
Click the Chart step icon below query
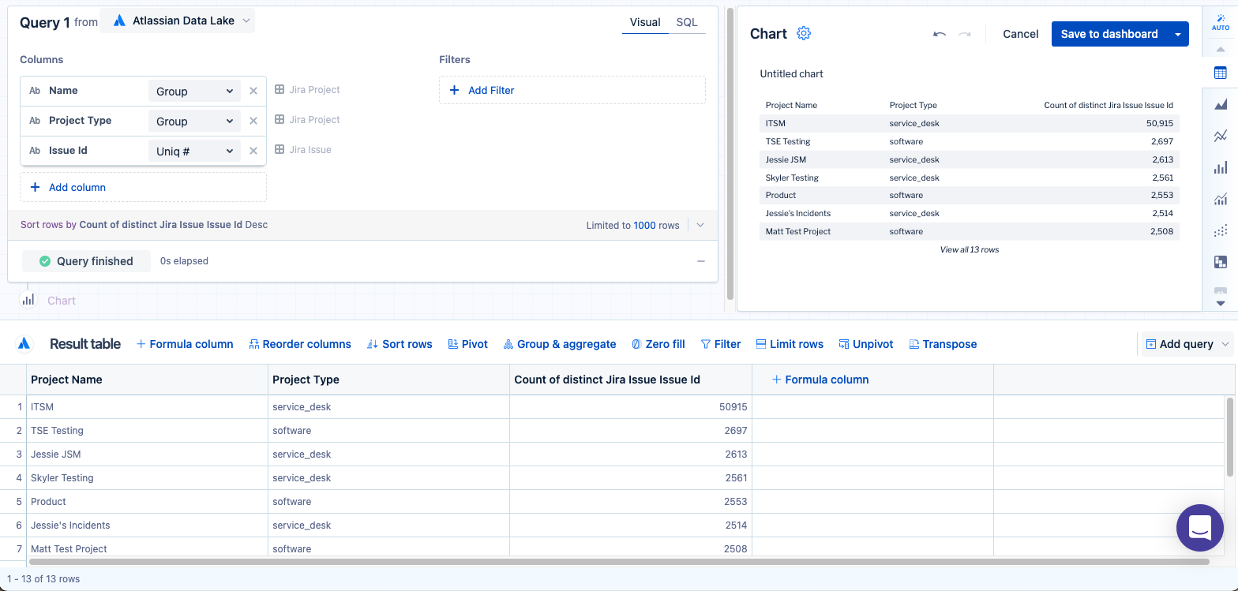click(x=28, y=300)
